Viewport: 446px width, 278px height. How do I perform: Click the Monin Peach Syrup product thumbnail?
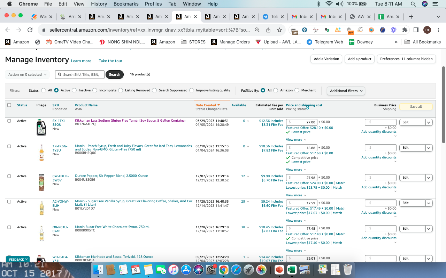click(41, 153)
